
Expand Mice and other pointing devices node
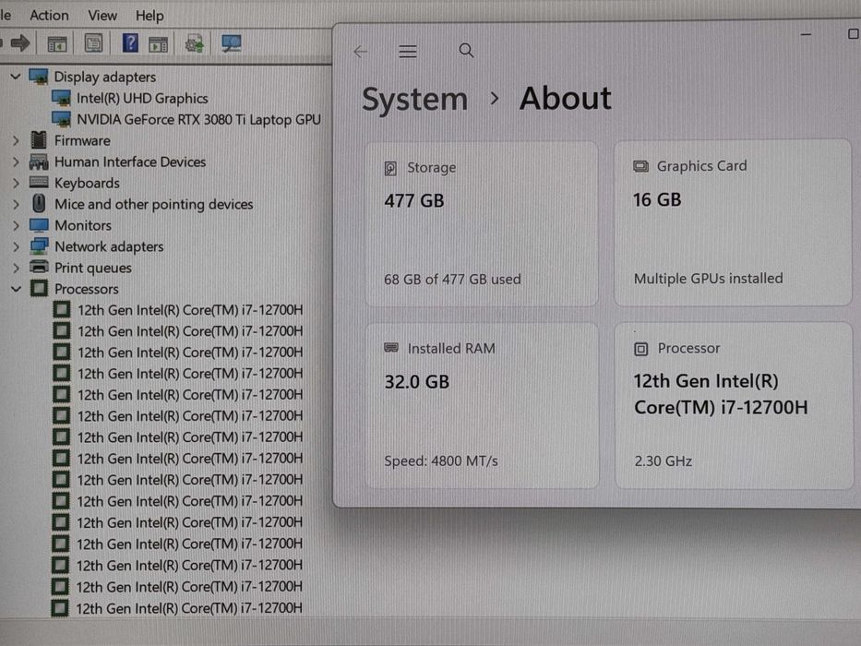[16, 204]
